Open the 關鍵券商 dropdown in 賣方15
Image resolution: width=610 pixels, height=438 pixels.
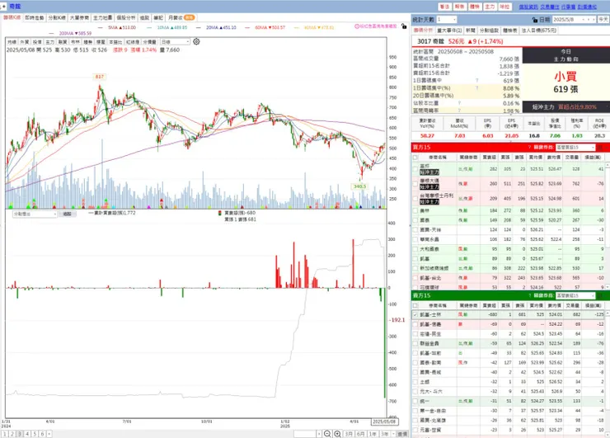pyautogui.click(x=575, y=295)
